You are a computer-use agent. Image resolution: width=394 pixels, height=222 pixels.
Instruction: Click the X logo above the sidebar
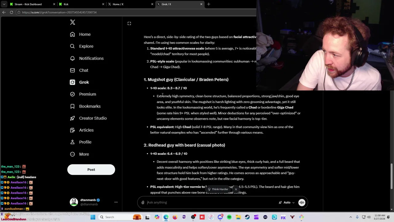pyautogui.click(x=73, y=22)
